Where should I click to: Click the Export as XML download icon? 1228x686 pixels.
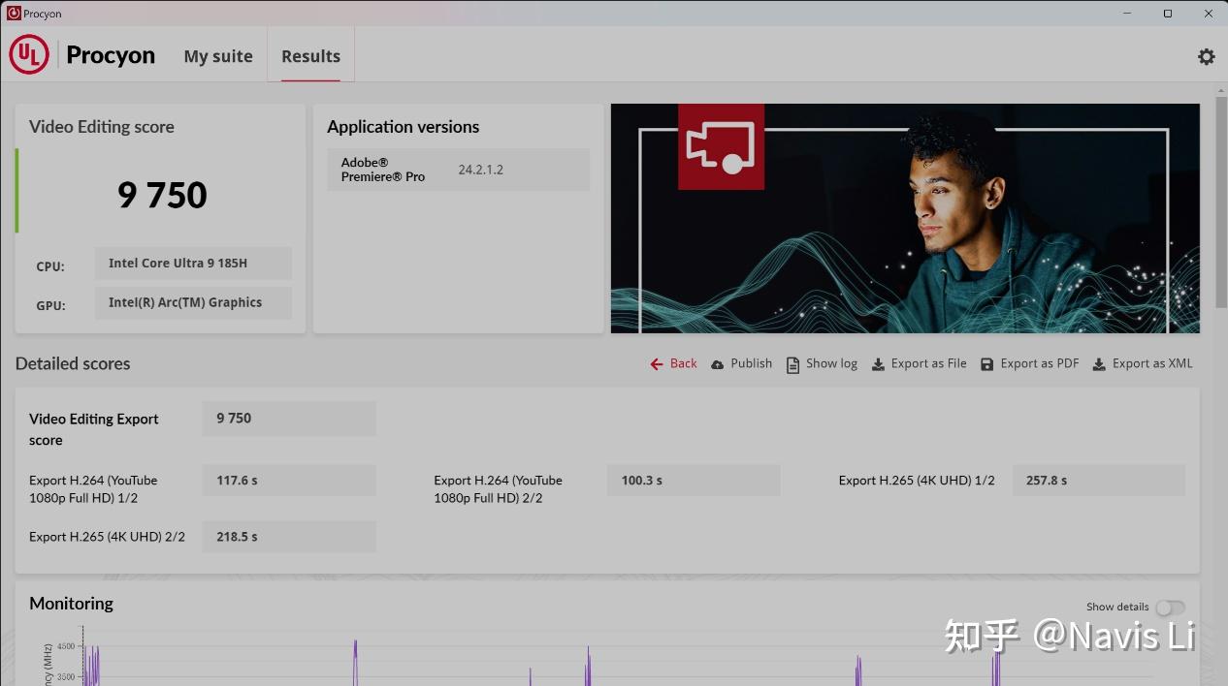[1099, 364]
